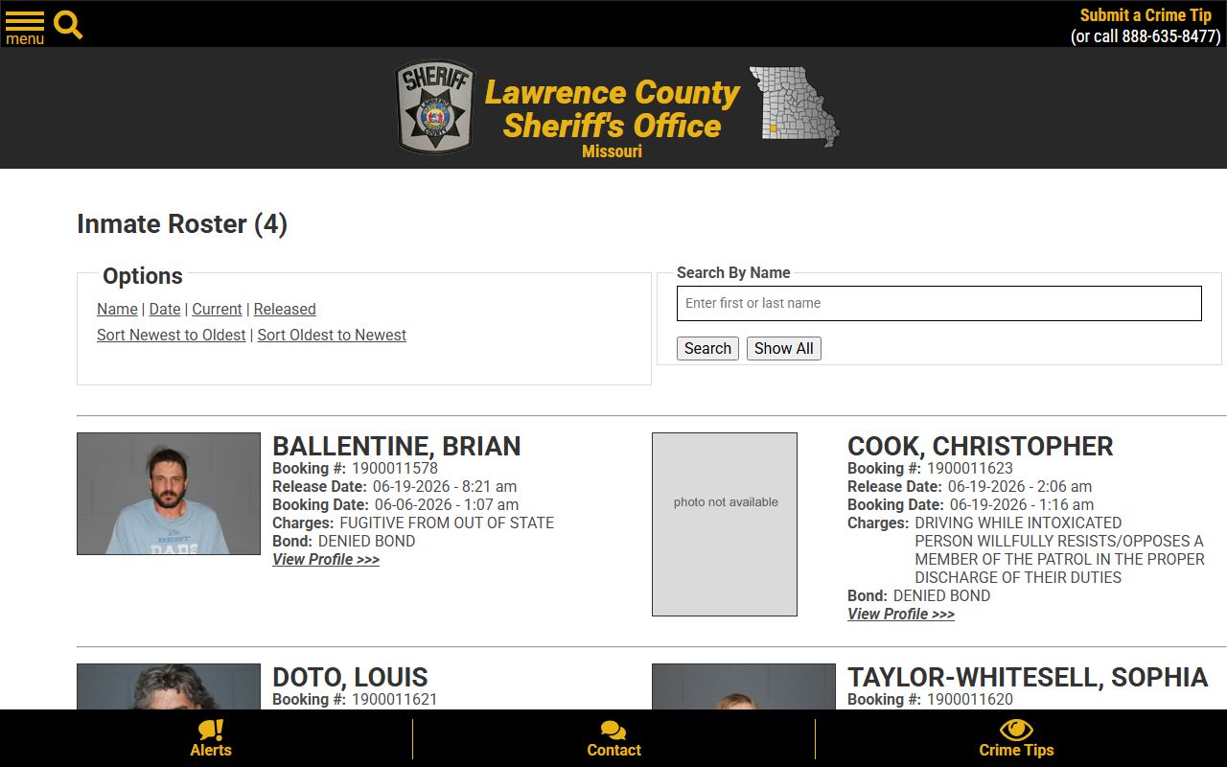Screen dimensions: 1227x767
Task: Open Brian Ballentine's mugshot photo
Action: (169, 494)
